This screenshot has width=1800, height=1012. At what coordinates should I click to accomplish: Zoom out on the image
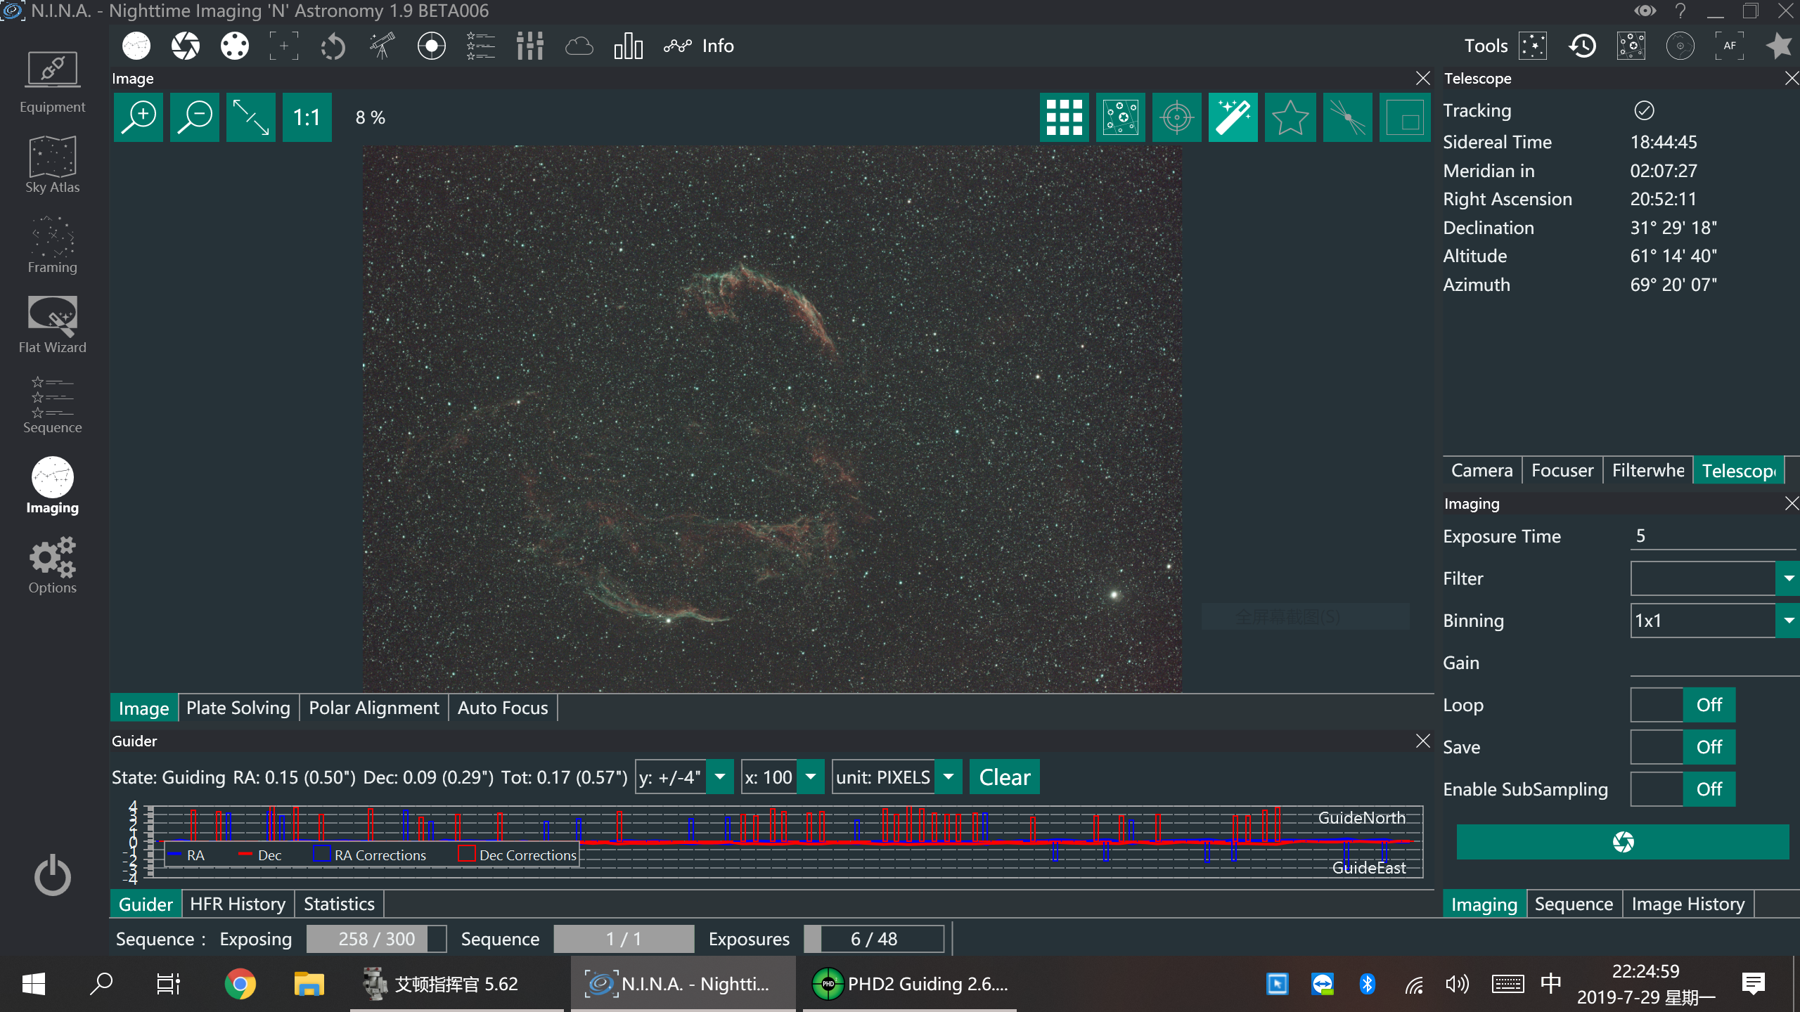(x=195, y=117)
